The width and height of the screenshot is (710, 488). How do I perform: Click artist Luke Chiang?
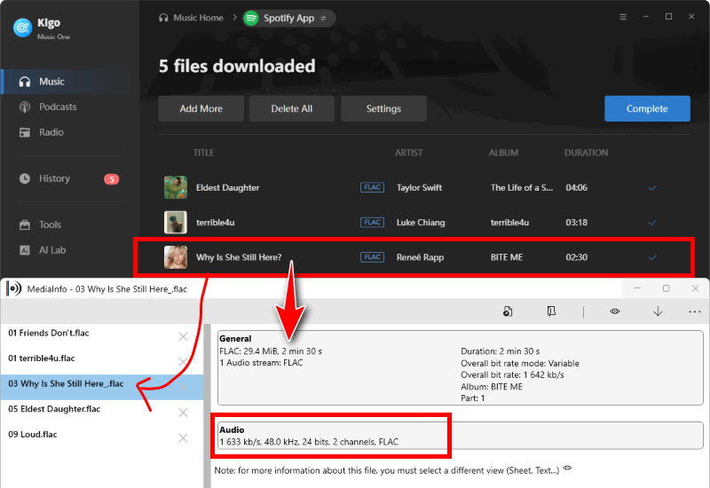pos(421,223)
